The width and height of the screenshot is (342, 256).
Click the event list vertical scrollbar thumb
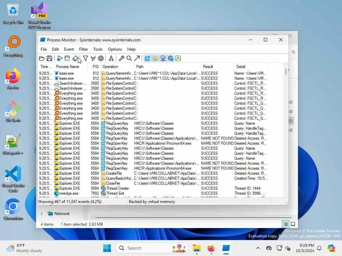point(286,72)
